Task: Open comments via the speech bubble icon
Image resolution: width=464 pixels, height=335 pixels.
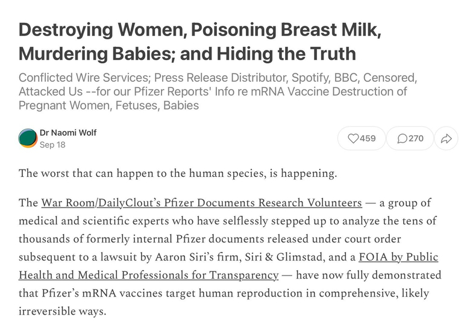Action: tap(403, 138)
